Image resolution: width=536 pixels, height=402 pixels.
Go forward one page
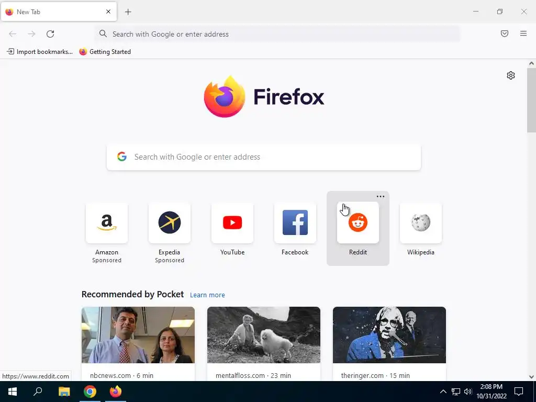pos(31,34)
